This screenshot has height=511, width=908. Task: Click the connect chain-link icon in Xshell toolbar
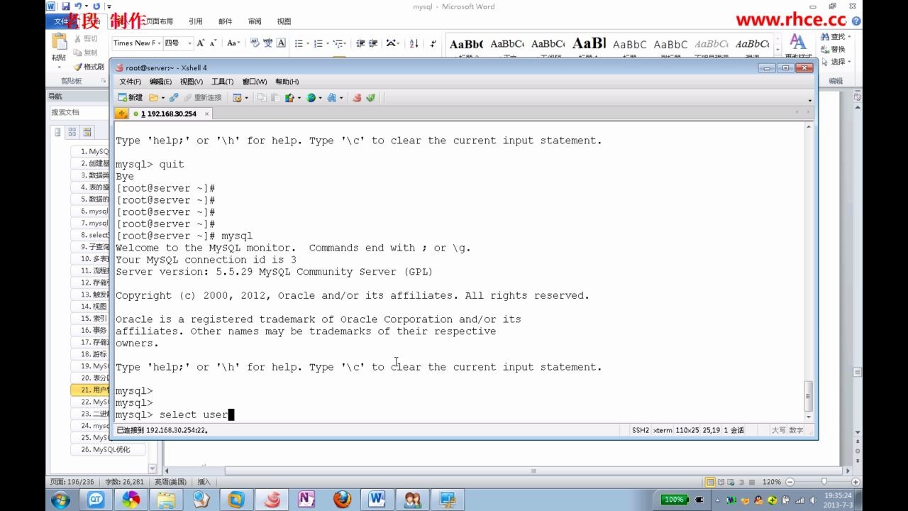(x=174, y=97)
